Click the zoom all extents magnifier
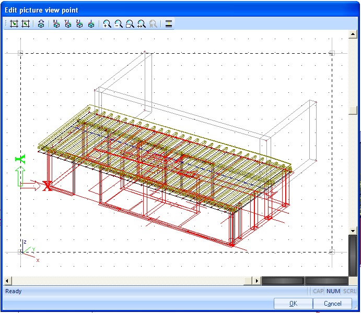 tap(142, 23)
